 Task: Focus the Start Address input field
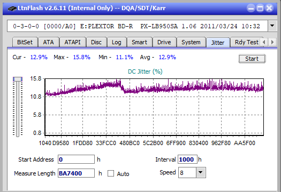click(76, 159)
